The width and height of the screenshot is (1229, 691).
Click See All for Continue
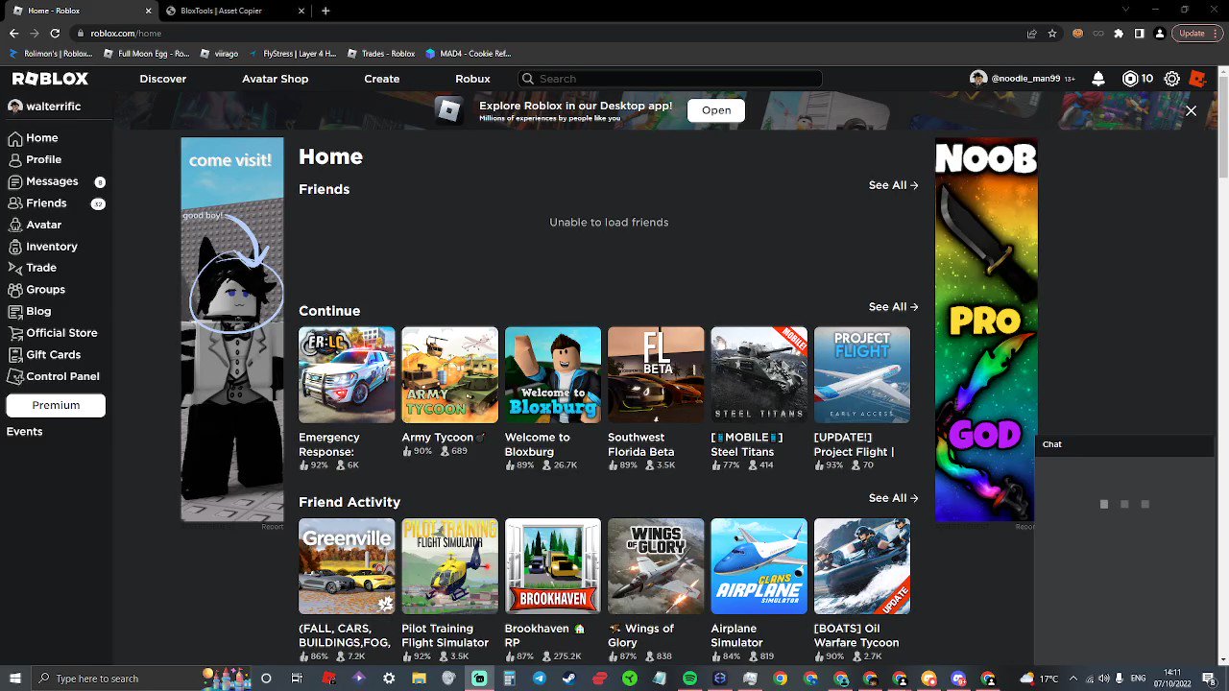893,307
